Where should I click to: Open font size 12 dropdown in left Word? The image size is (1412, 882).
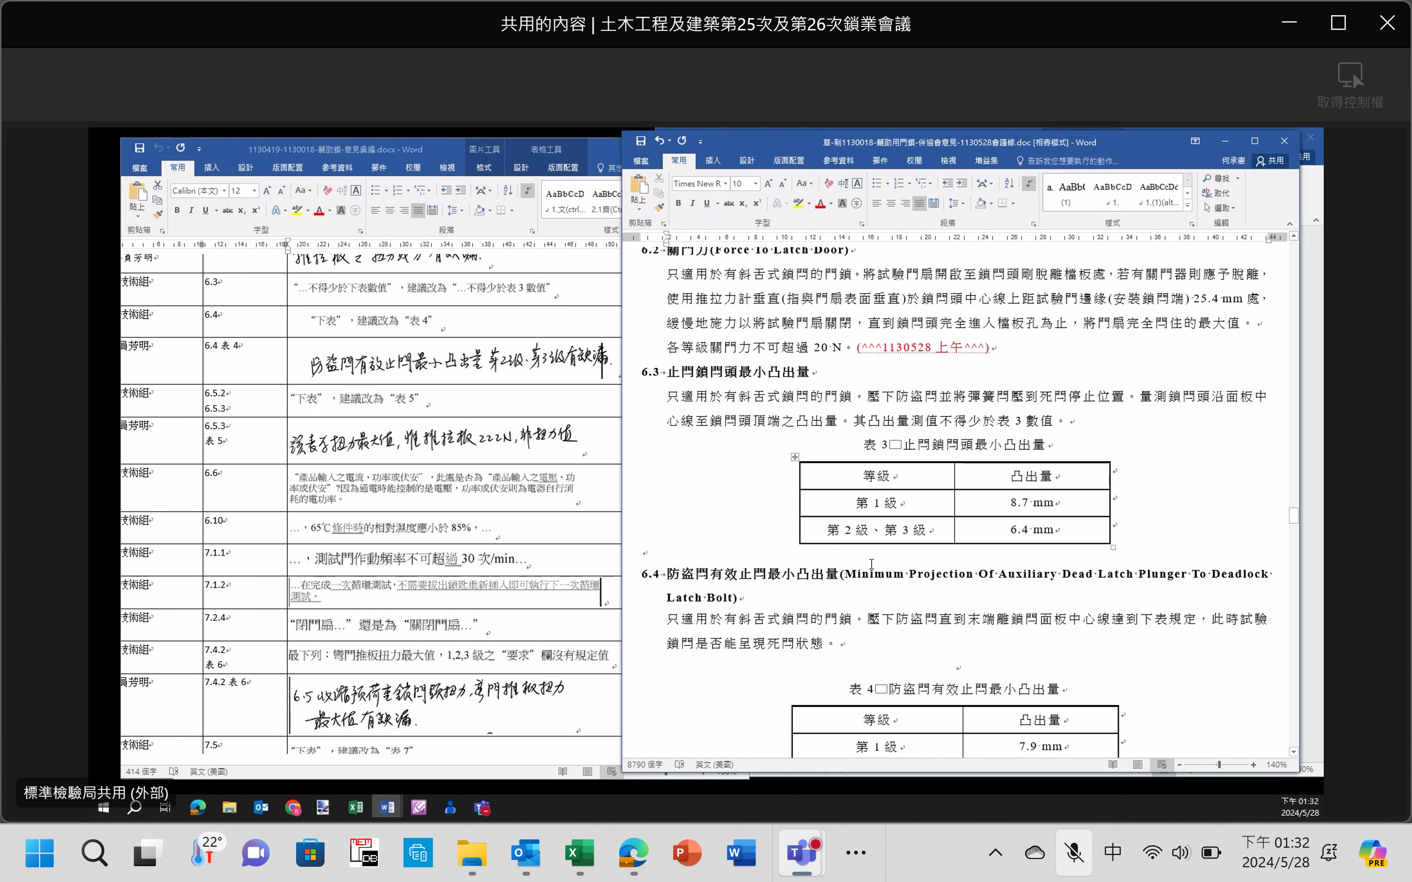coord(254,190)
